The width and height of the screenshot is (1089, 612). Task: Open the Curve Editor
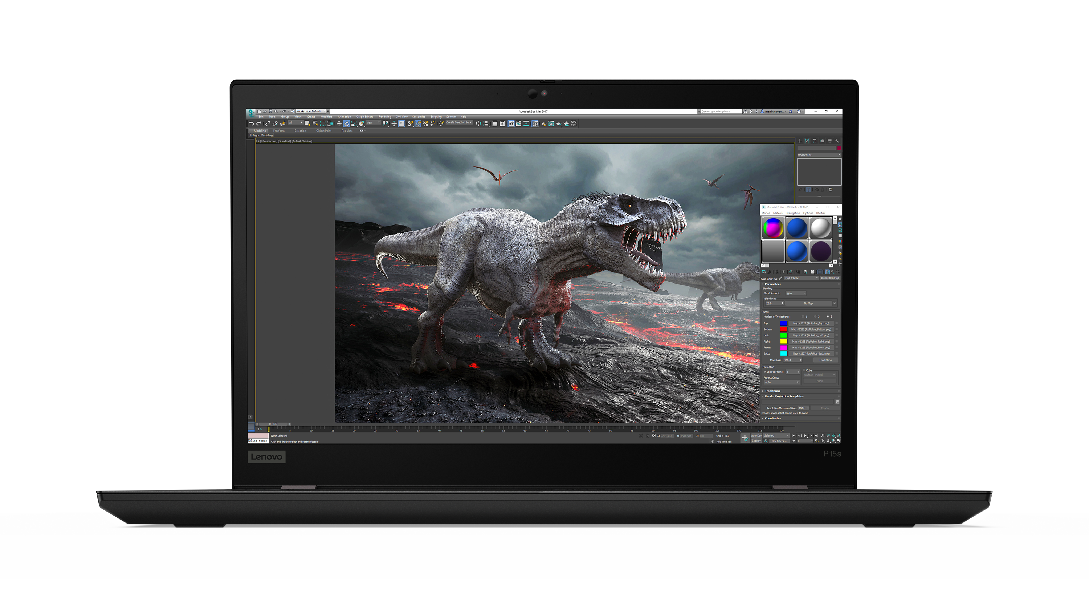(519, 124)
